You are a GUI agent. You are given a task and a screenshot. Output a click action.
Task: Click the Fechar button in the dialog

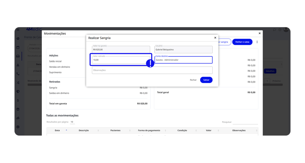tap(193, 80)
